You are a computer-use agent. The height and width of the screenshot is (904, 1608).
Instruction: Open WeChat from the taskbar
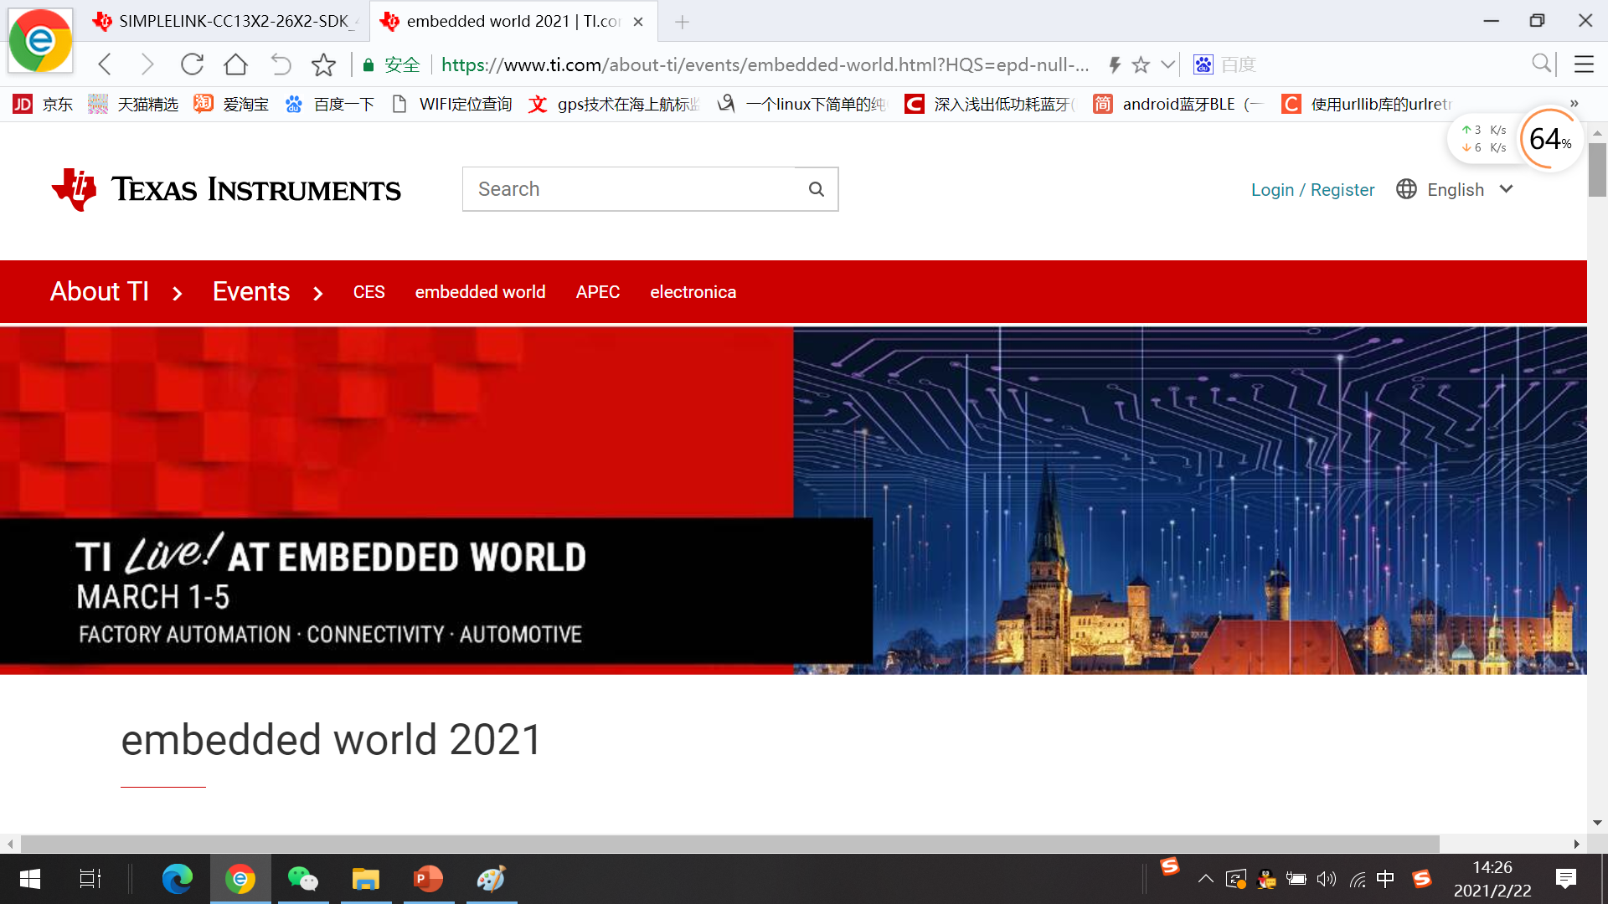[x=302, y=879]
